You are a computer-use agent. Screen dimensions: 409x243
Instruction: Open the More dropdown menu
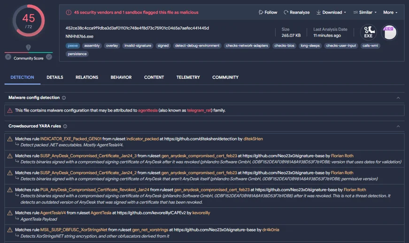(390, 12)
